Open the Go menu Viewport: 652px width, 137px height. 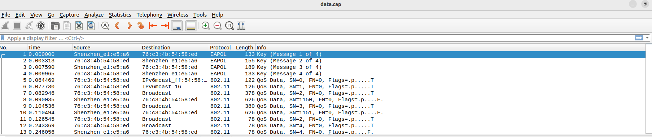[x=51, y=15]
